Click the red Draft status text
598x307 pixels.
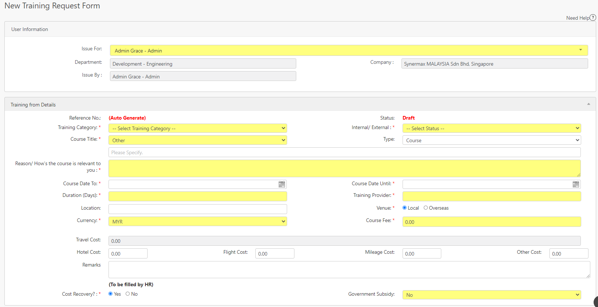tap(408, 118)
